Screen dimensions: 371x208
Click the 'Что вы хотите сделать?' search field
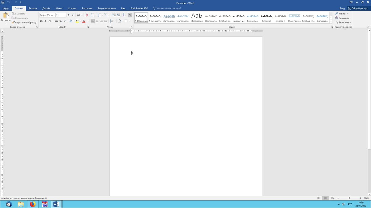(x=169, y=8)
